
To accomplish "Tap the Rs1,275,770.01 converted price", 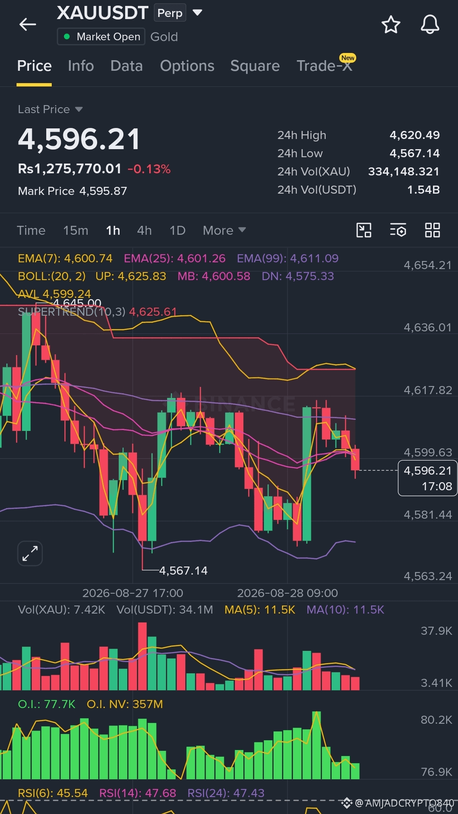I will click(x=70, y=169).
